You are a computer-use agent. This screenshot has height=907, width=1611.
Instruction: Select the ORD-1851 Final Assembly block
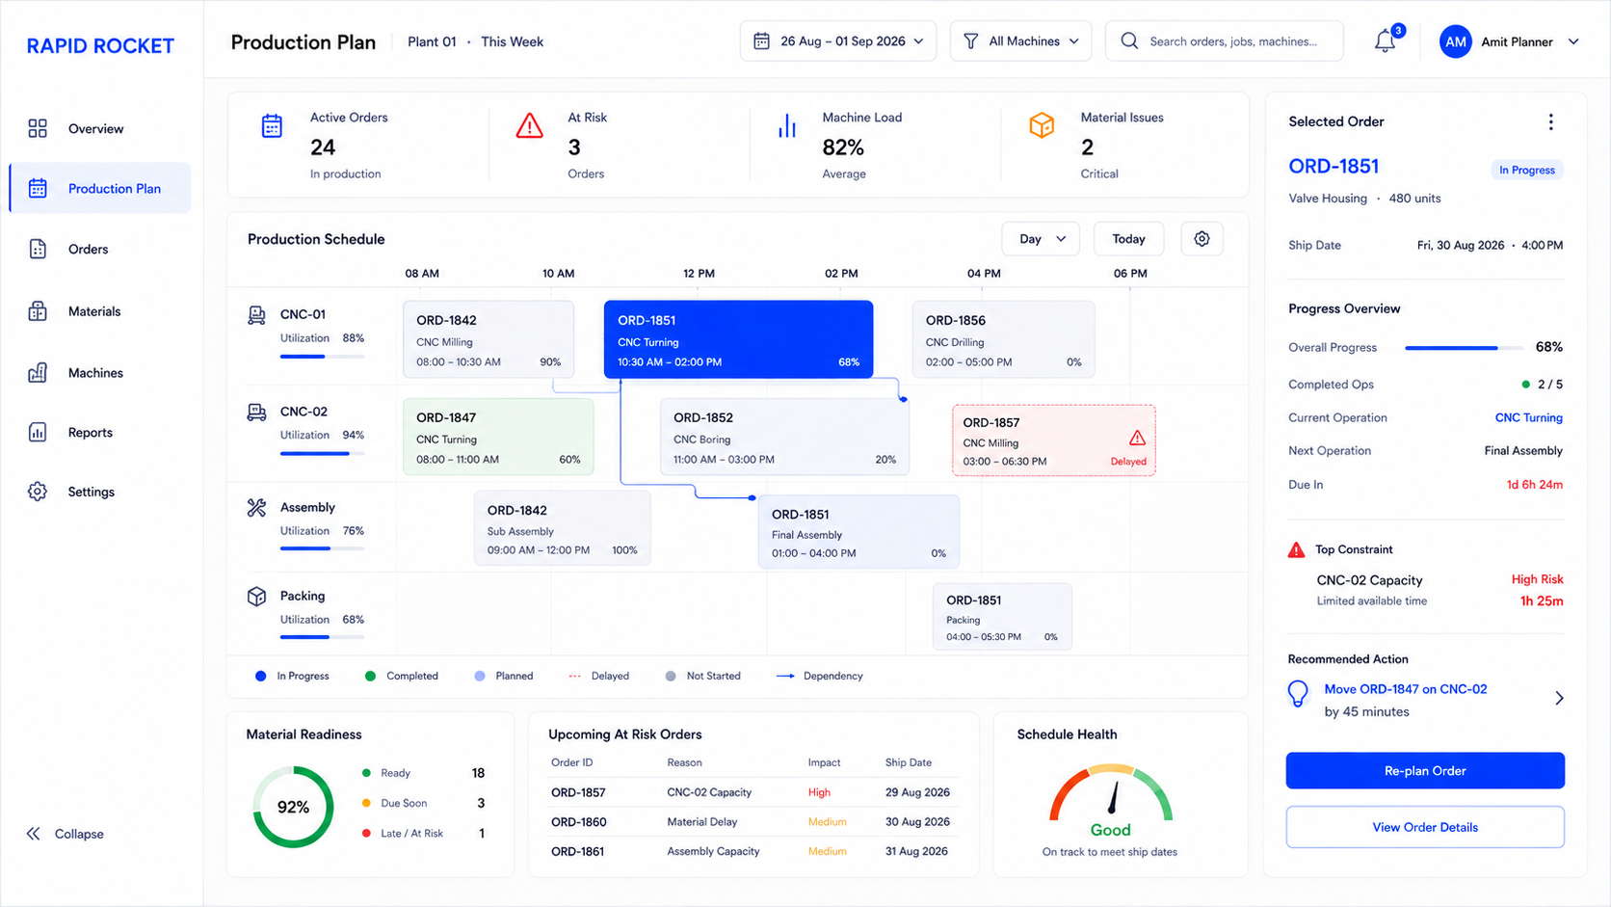[858, 532]
